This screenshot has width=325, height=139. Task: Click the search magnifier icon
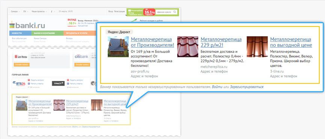(x=175, y=12)
